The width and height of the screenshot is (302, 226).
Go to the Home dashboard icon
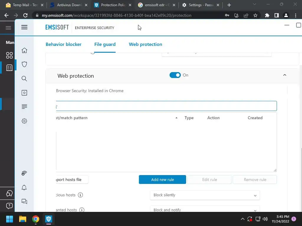[x=24, y=50]
